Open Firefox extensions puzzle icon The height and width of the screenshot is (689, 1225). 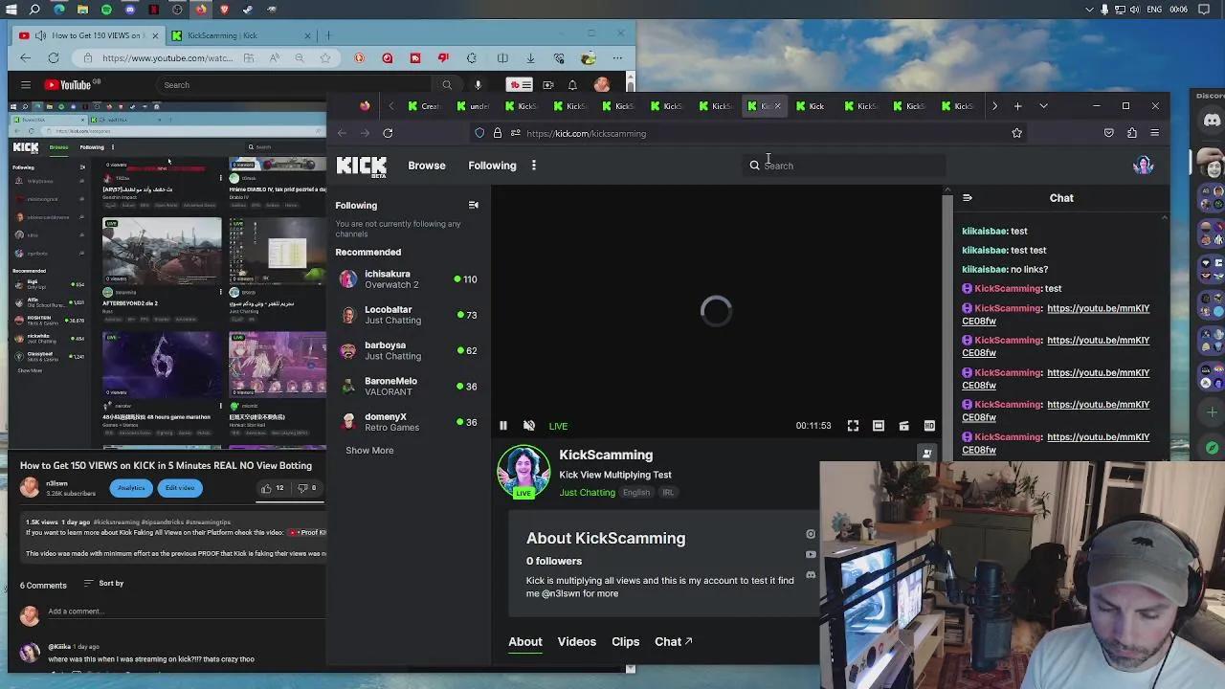(1132, 133)
